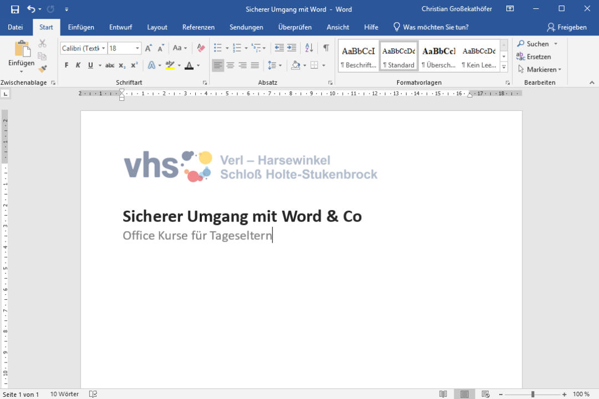Apply the Beschriftung style
Image resolution: width=599 pixels, height=399 pixels.
358,56
